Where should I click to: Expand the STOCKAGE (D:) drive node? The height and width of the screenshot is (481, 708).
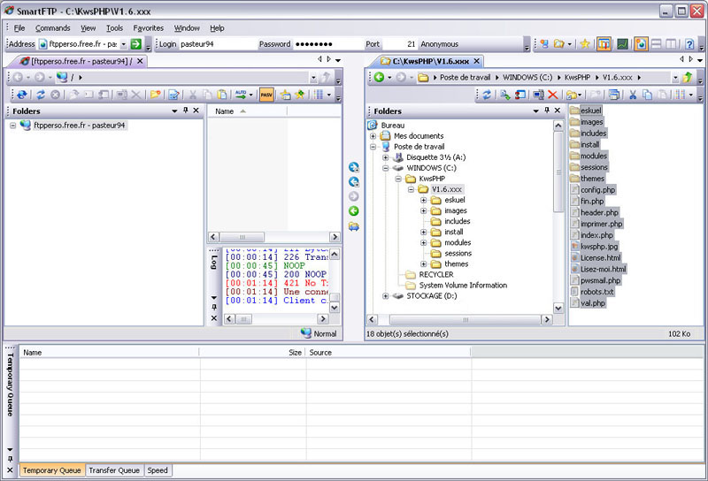(x=386, y=296)
